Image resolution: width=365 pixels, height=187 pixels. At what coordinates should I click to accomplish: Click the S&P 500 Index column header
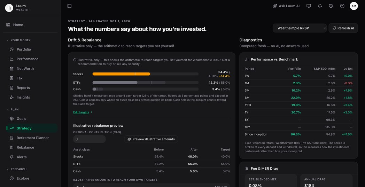click(x=325, y=69)
